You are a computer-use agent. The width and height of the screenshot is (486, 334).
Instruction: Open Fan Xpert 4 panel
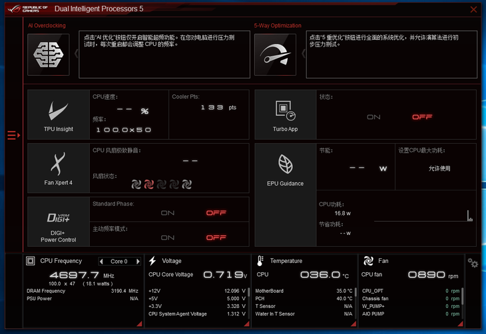(59, 168)
